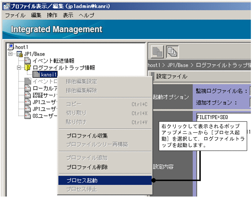The height and width of the screenshot is (198, 252).
Task: Click the JP1/Base node icon
Action: coord(19,54)
